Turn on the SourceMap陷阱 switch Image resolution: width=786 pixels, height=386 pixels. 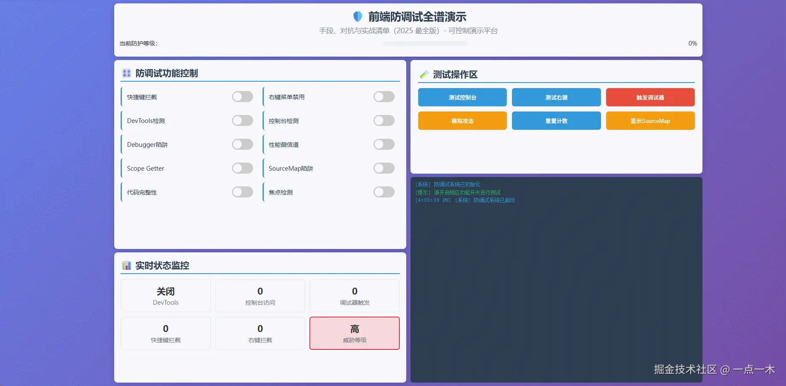click(x=383, y=168)
